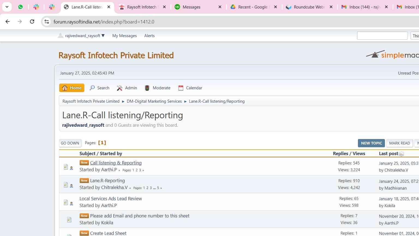Open Alerts menu

click(149, 36)
